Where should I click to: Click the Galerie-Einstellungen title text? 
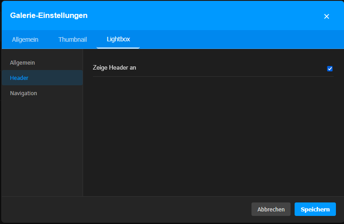tap(49, 16)
